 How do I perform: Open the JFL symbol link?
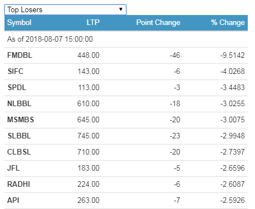coord(13,168)
